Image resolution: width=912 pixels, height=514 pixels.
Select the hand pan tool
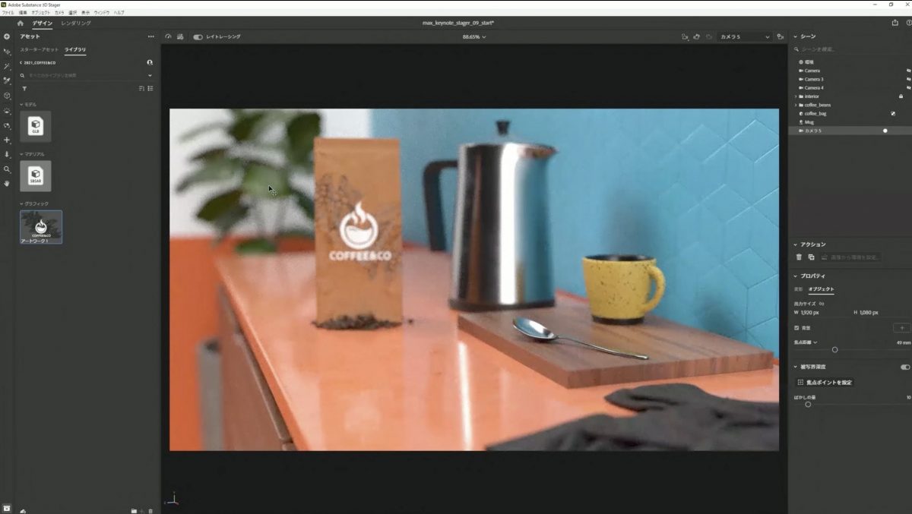tap(7, 183)
